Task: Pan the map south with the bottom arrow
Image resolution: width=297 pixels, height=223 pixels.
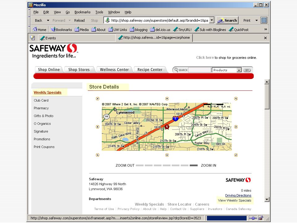Action: (x=167, y=155)
